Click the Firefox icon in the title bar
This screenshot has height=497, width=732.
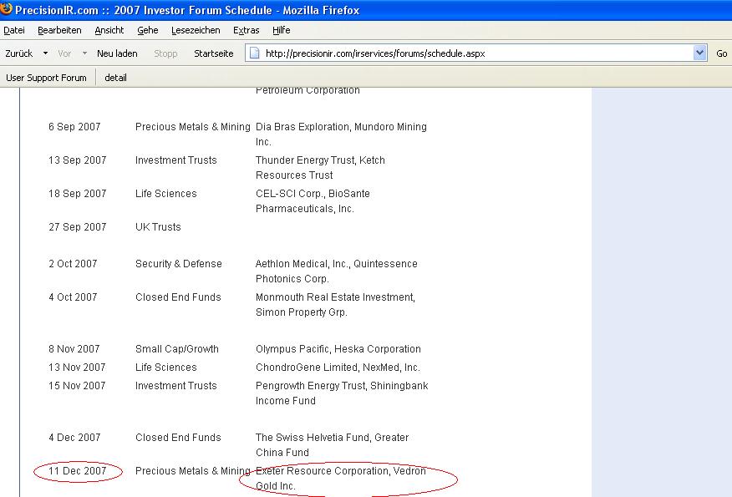tap(7, 8)
